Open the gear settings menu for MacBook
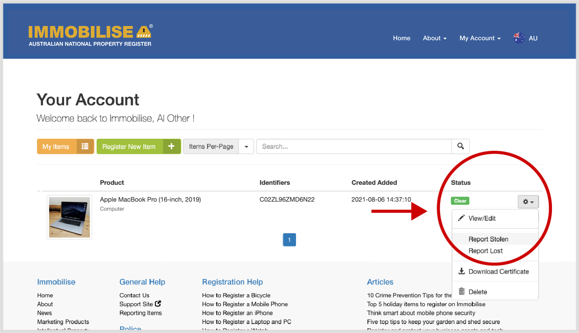579x333 pixels. [528, 202]
